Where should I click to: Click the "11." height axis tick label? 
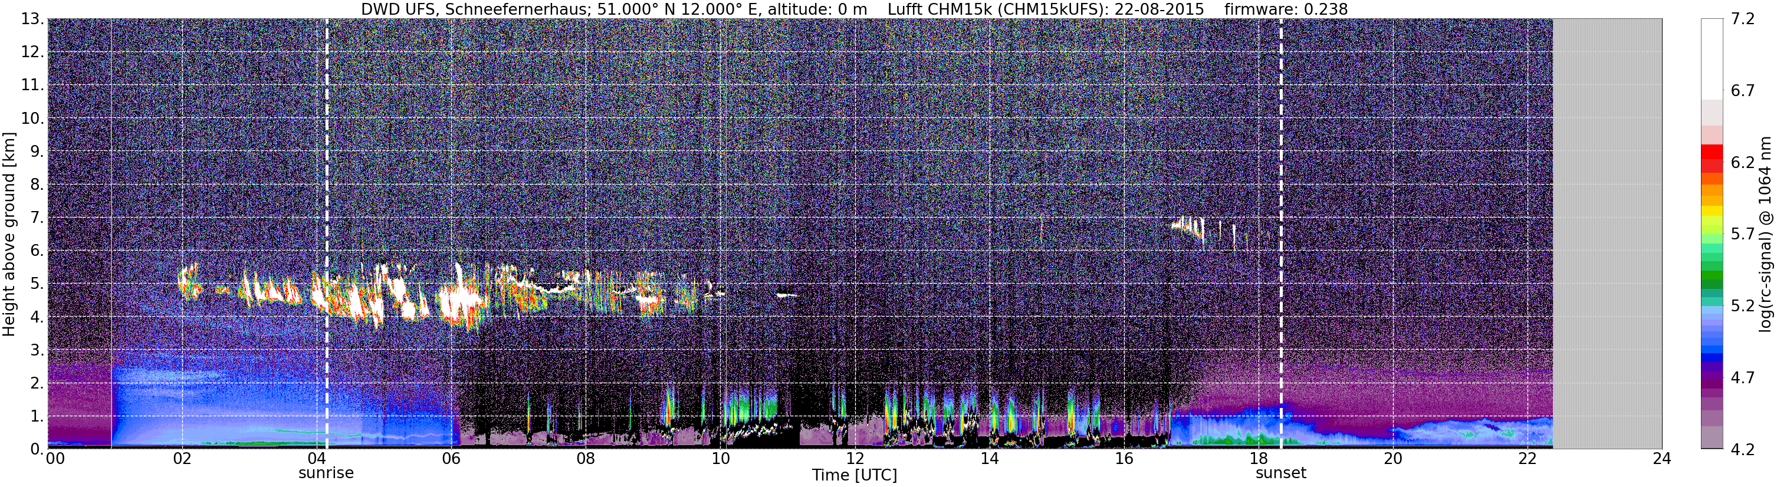(32, 85)
